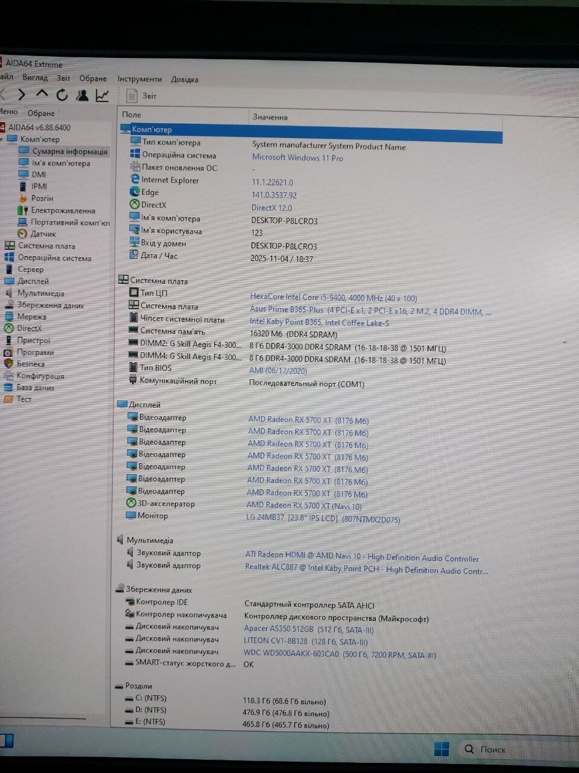Open the Інструменти menu
This screenshot has width=579, height=773.
[x=141, y=79]
